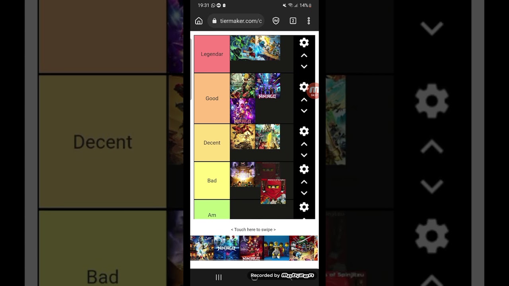Select the Sensei Wu group poster on blue background

pyautogui.click(x=276, y=248)
